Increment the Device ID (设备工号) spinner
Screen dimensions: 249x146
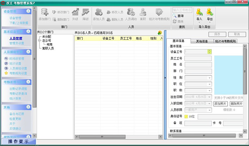209,51
